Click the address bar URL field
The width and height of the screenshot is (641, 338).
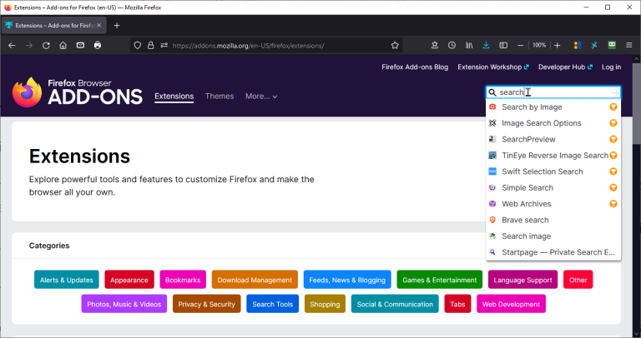coord(265,46)
